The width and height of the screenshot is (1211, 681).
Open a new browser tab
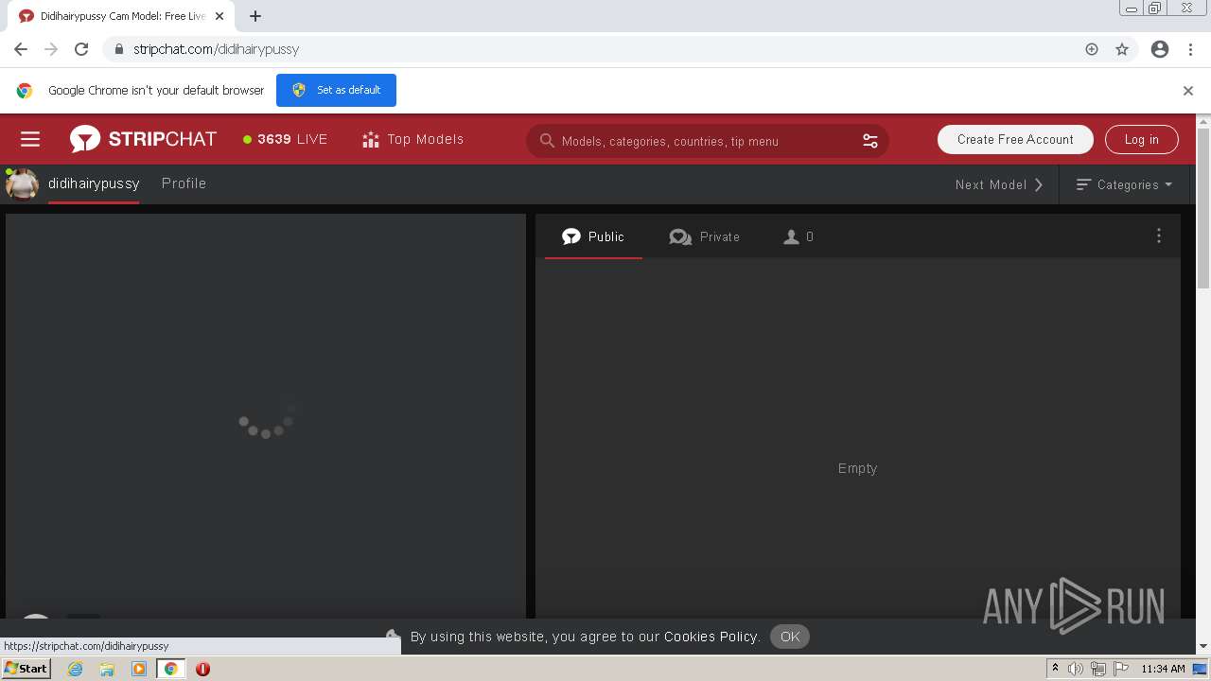click(x=255, y=16)
